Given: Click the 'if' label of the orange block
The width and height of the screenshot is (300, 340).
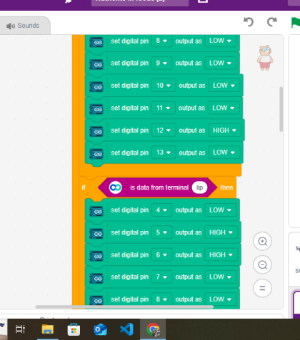Looking at the screenshot, I should tap(84, 187).
